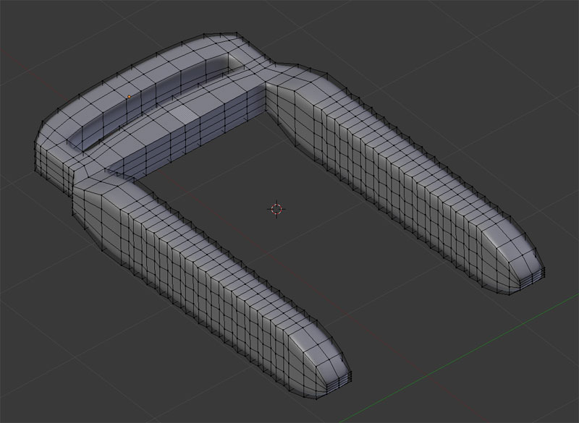Image resolution: width=579 pixels, height=423 pixels.
Task: Select the orange highlighted vertex on the mesh
Action: (129, 97)
